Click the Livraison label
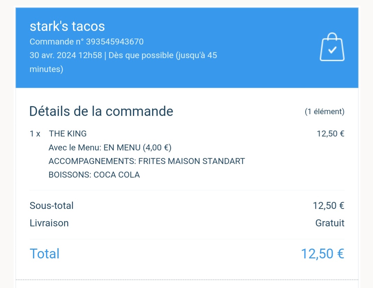This screenshot has width=373, height=288. (49, 223)
